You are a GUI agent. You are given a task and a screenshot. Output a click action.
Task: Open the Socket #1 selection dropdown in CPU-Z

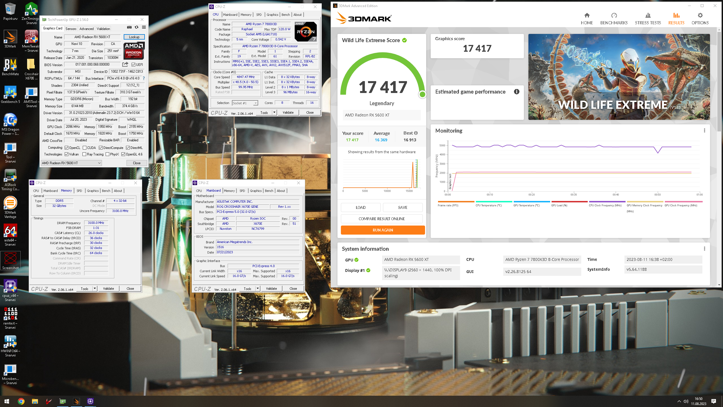click(245, 103)
